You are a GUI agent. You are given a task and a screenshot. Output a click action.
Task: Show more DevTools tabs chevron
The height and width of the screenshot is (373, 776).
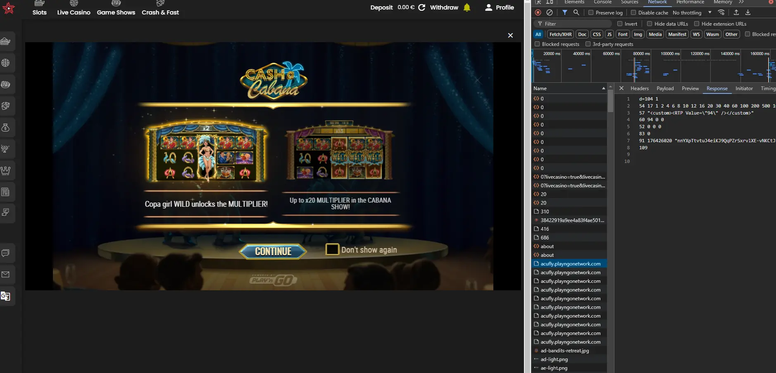coord(741,2)
